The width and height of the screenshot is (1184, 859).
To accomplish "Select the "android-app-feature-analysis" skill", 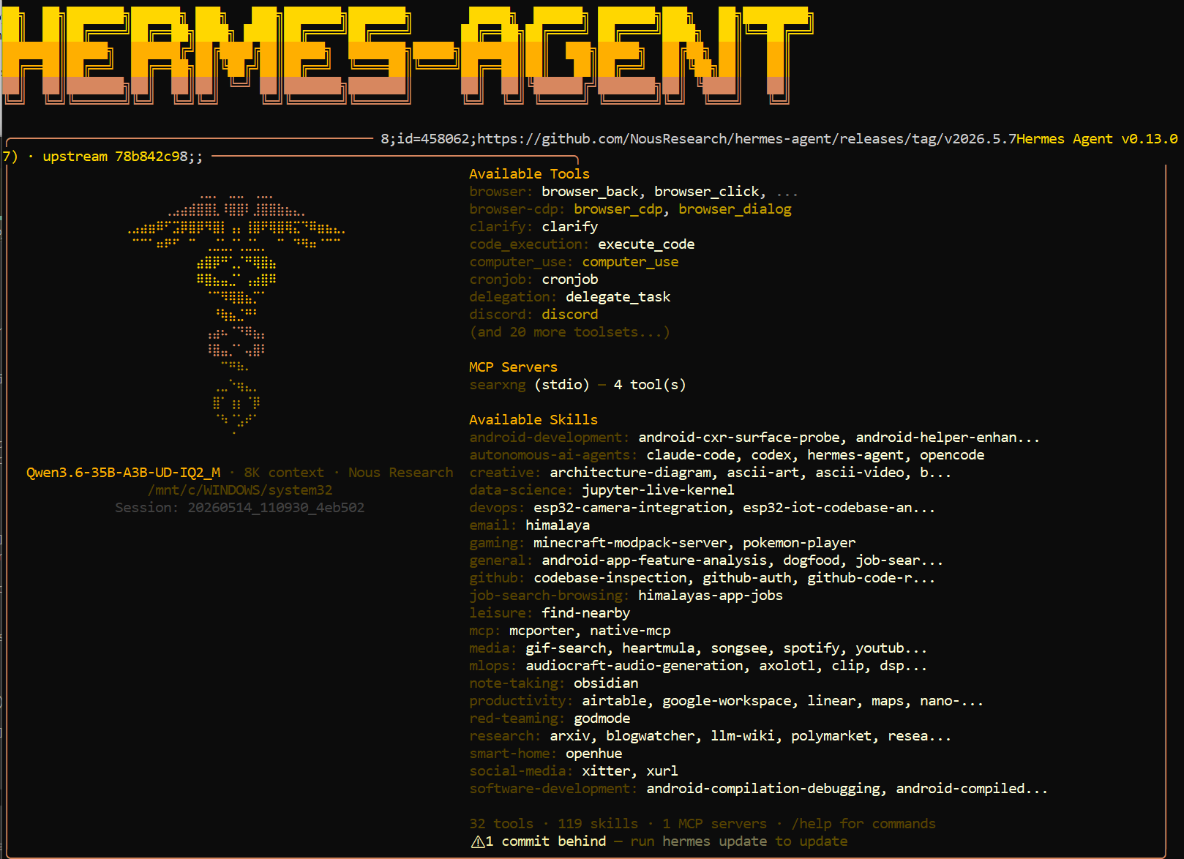I will coord(654,560).
